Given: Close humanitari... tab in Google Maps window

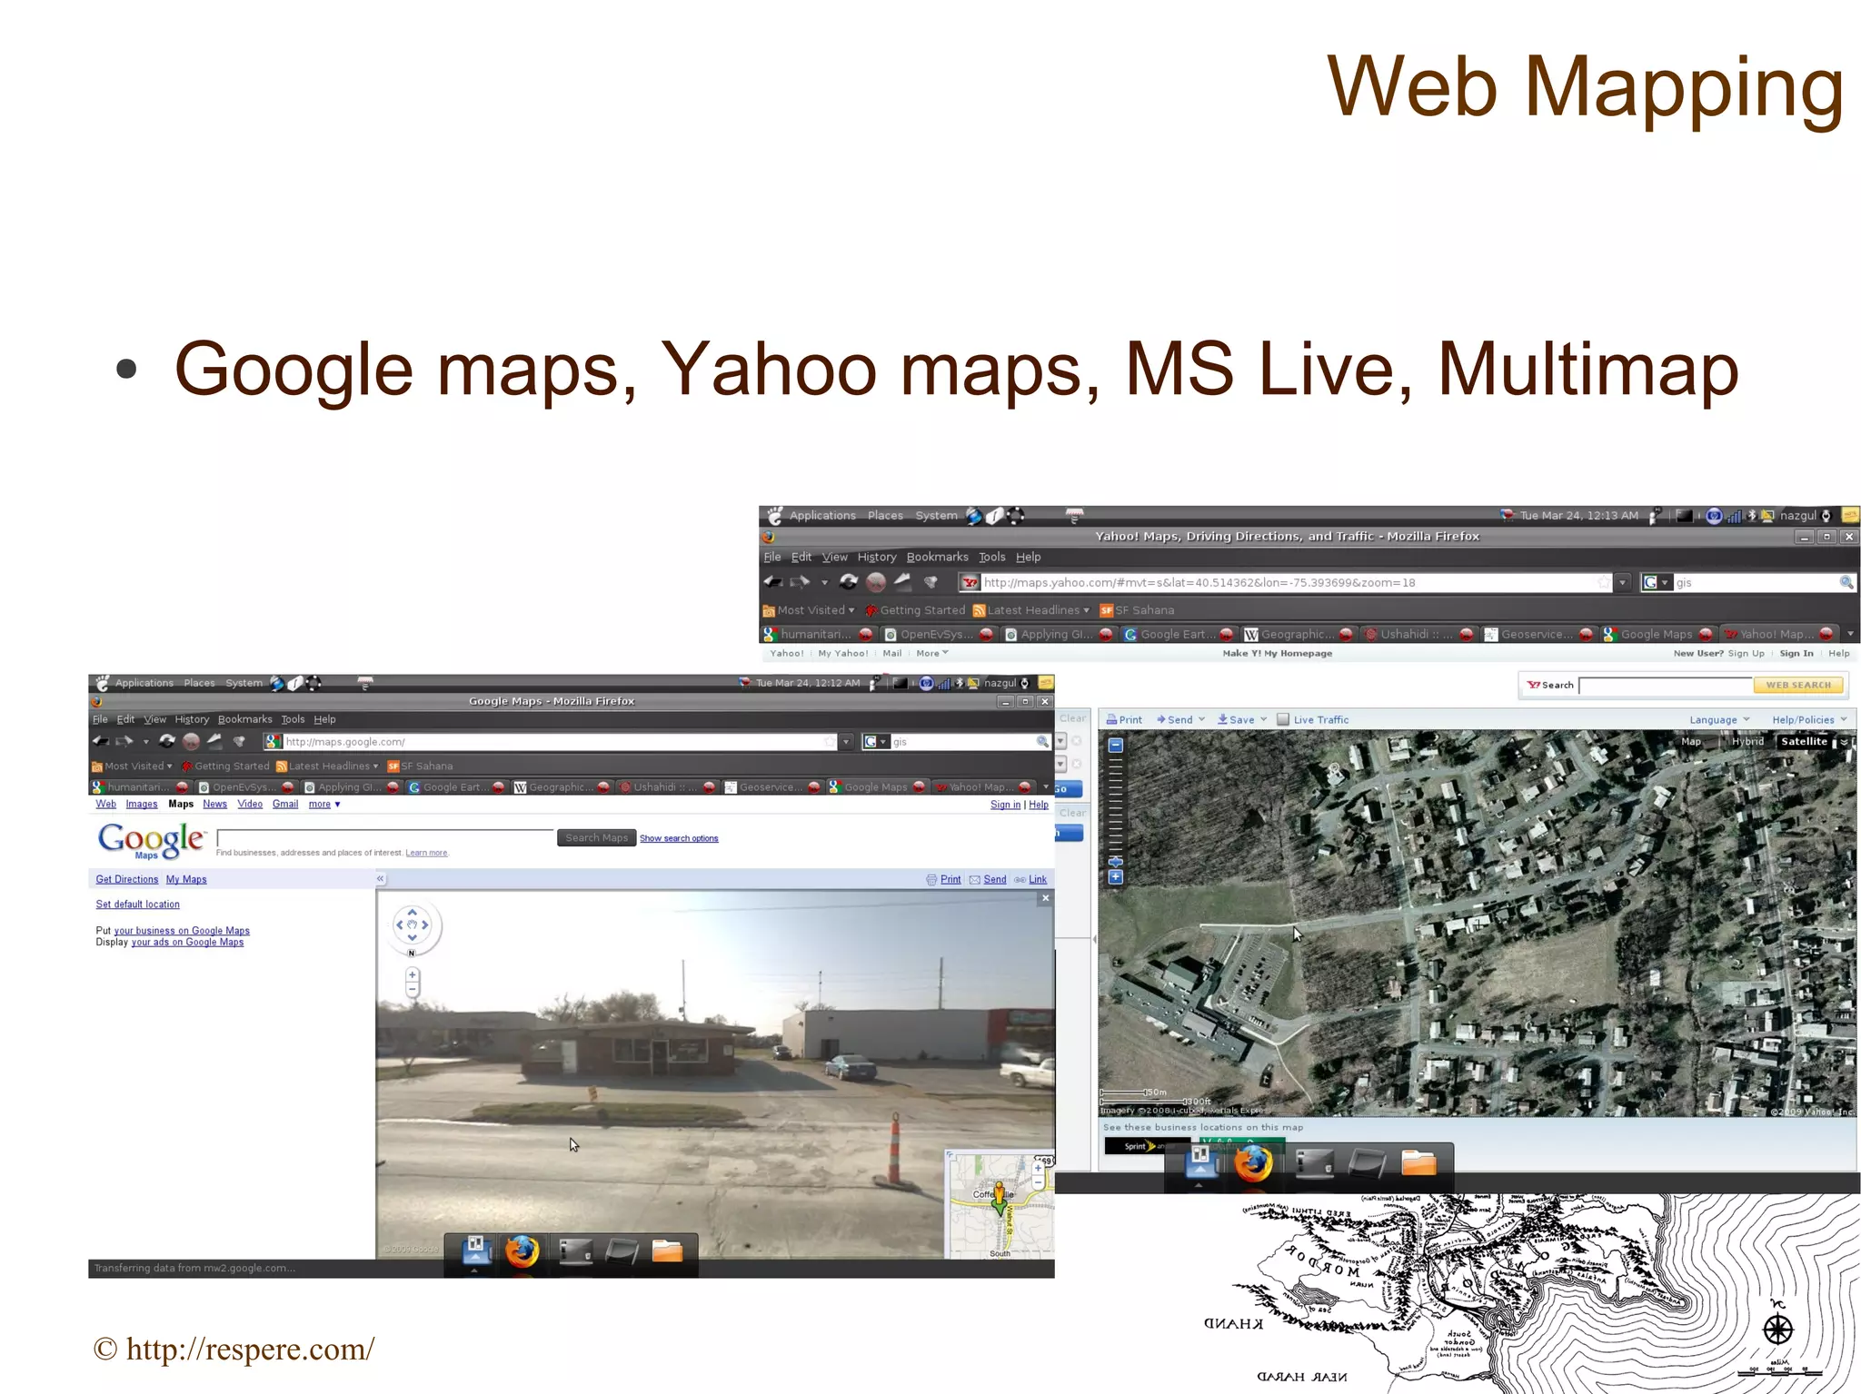Looking at the screenshot, I should [x=183, y=786].
